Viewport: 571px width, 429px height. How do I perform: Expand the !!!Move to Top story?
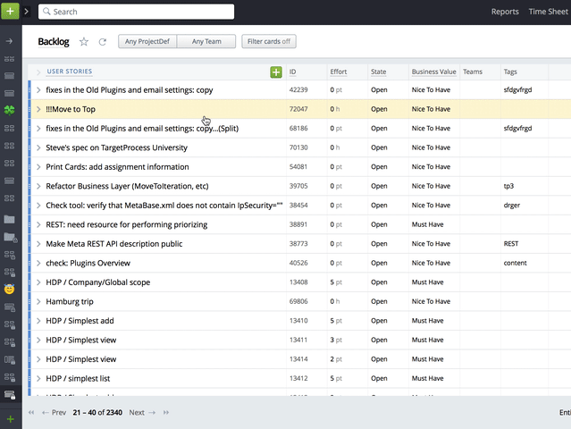click(x=38, y=109)
